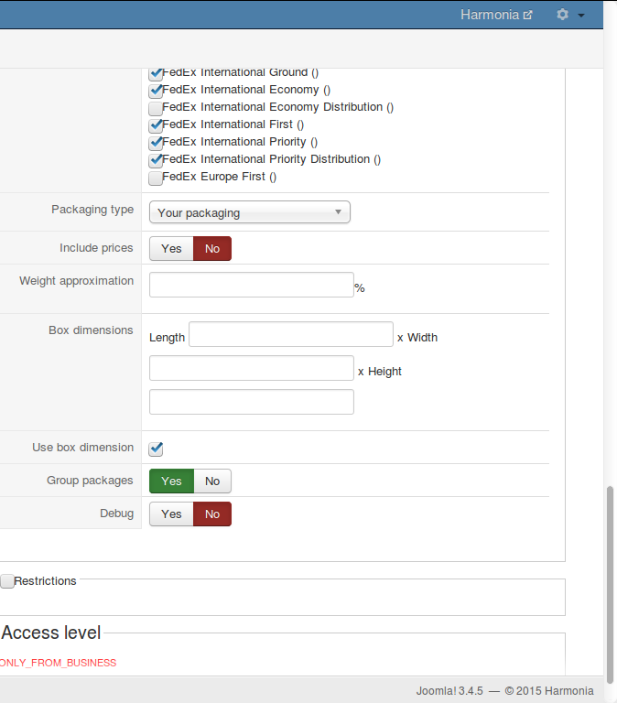Uncheck FedEx International Priority checkbox

pyautogui.click(x=156, y=143)
